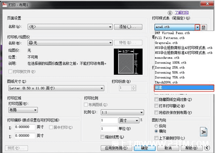This screenshot has width=215, height=153.
Task: Cancel the dialog with 取消
Action: tap(168, 148)
